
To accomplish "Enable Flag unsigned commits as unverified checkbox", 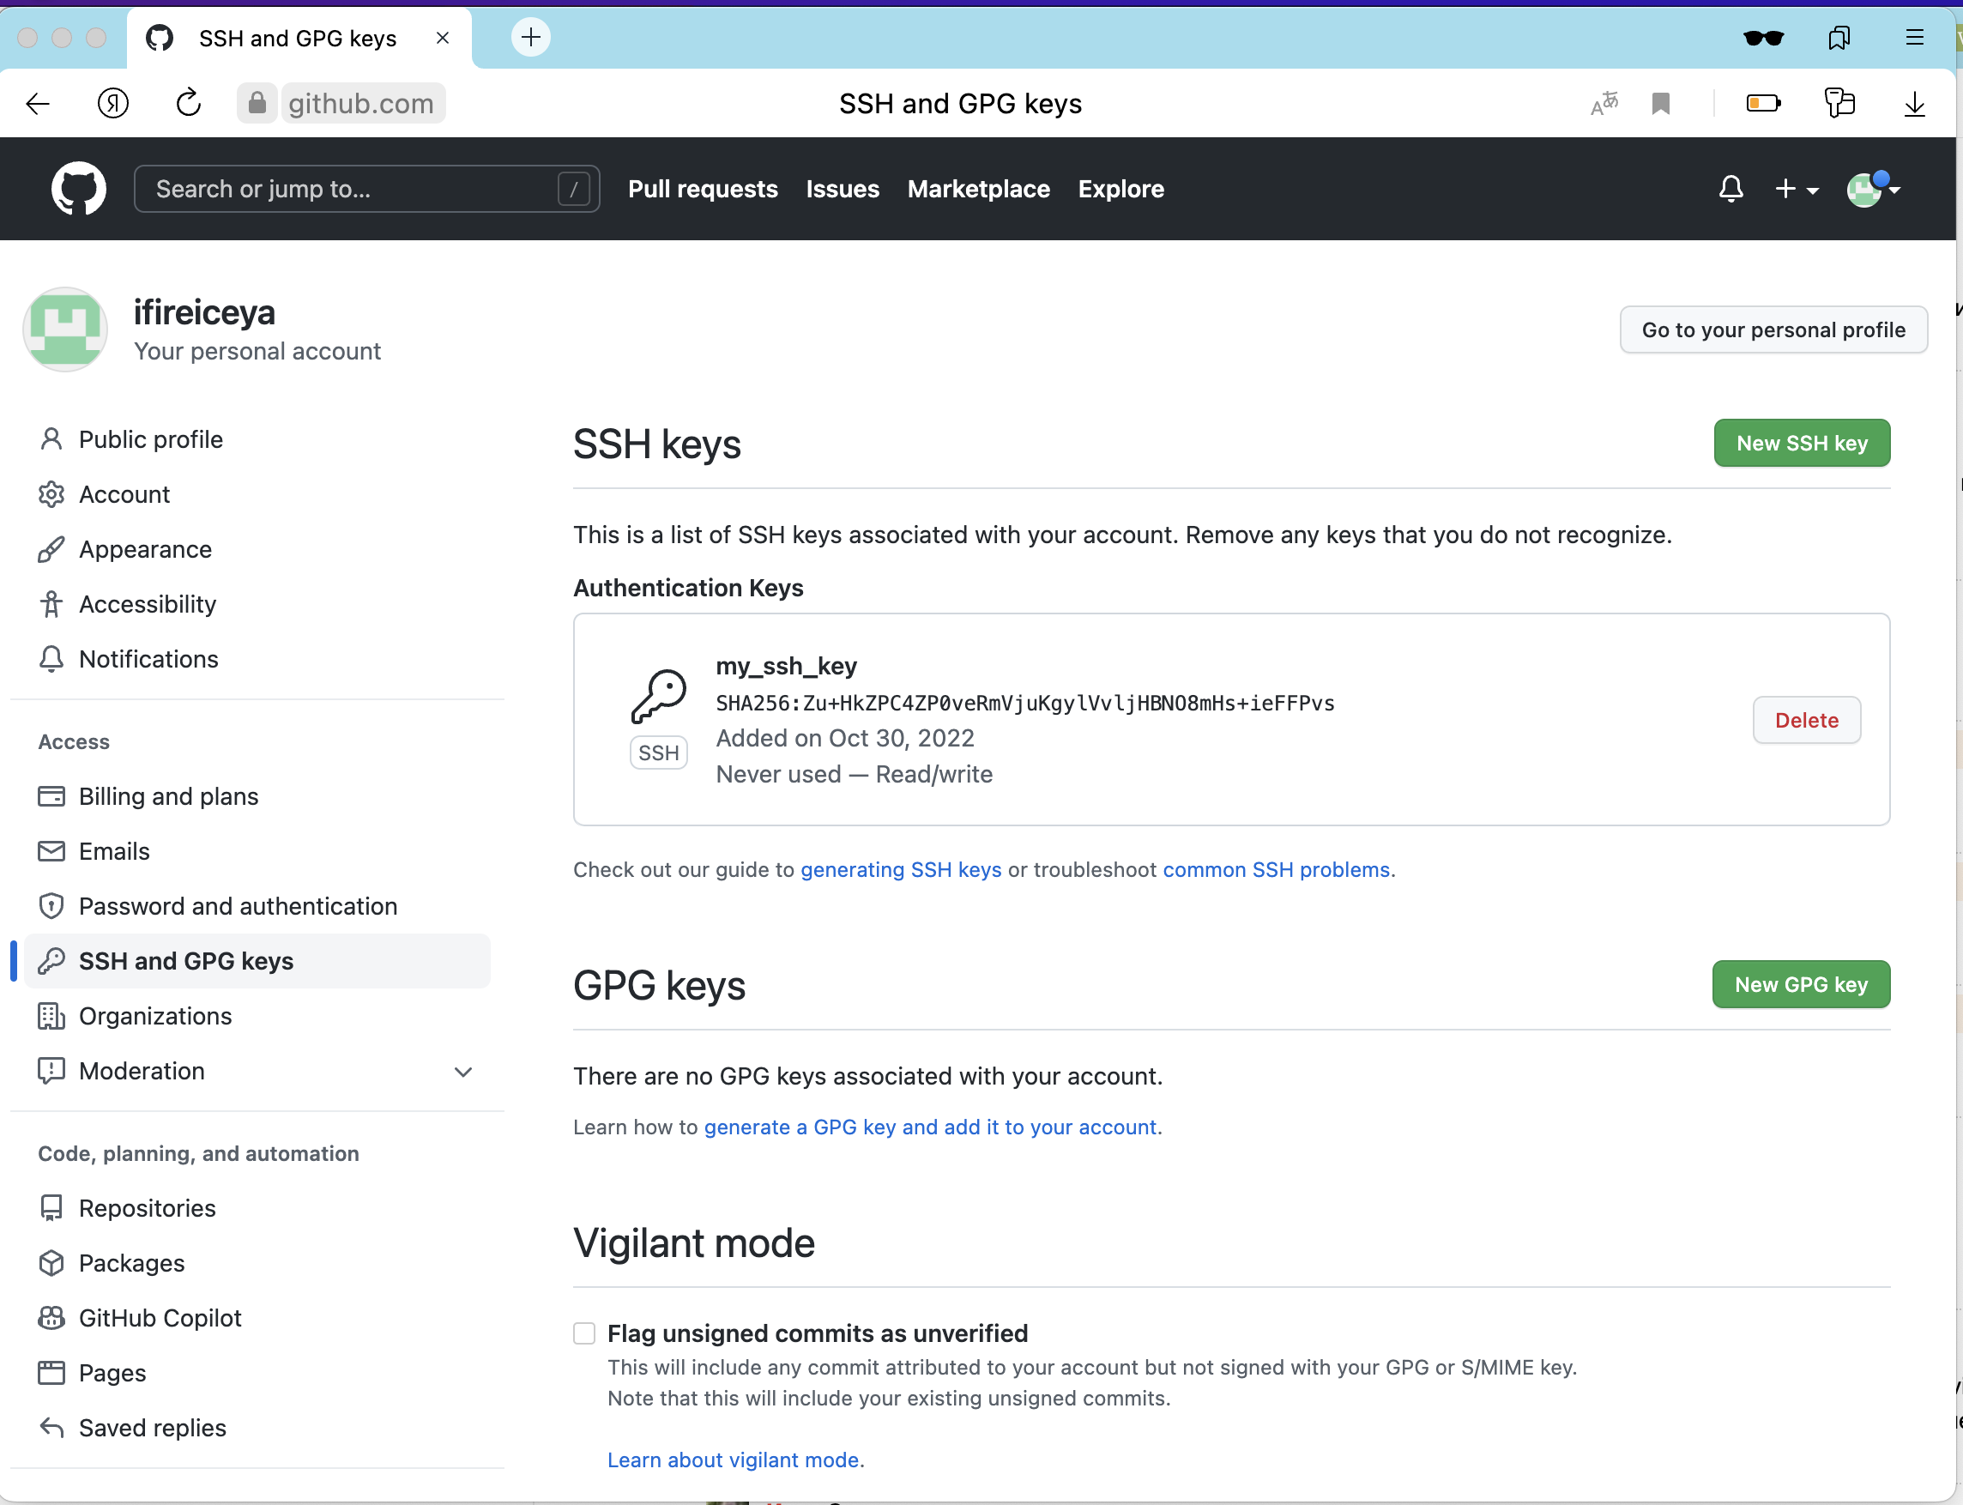I will pos(585,1333).
